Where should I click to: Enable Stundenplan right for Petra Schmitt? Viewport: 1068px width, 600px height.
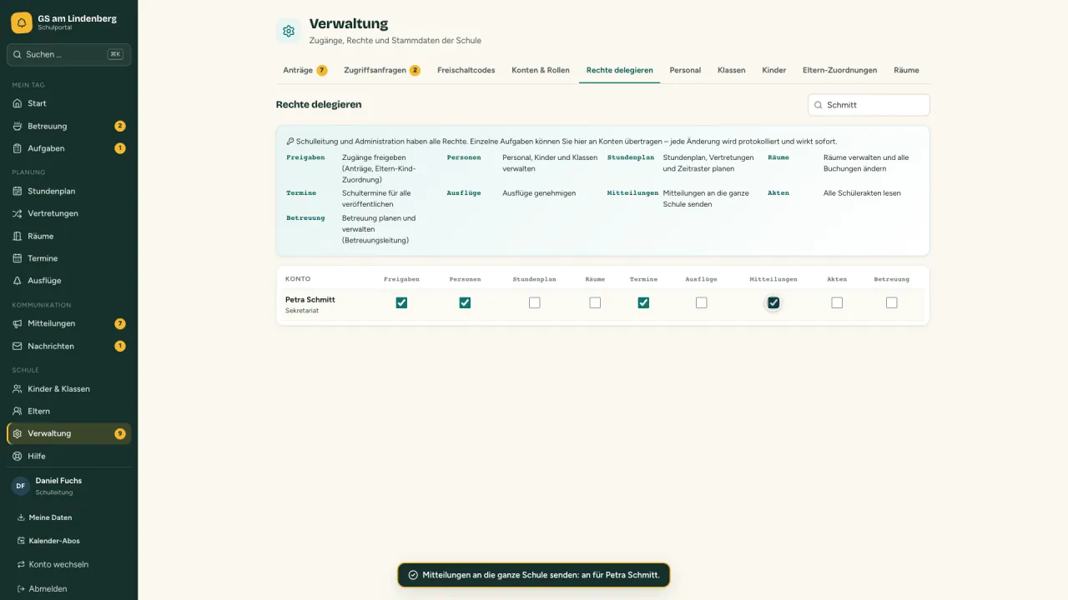click(x=534, y=302)
